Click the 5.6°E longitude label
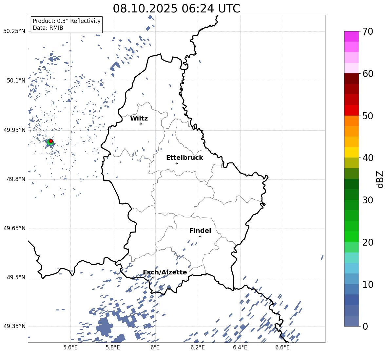 70,347
